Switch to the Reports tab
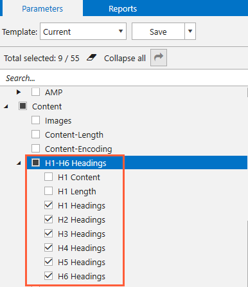Screen dimensions: 248x287 [123, 8]
